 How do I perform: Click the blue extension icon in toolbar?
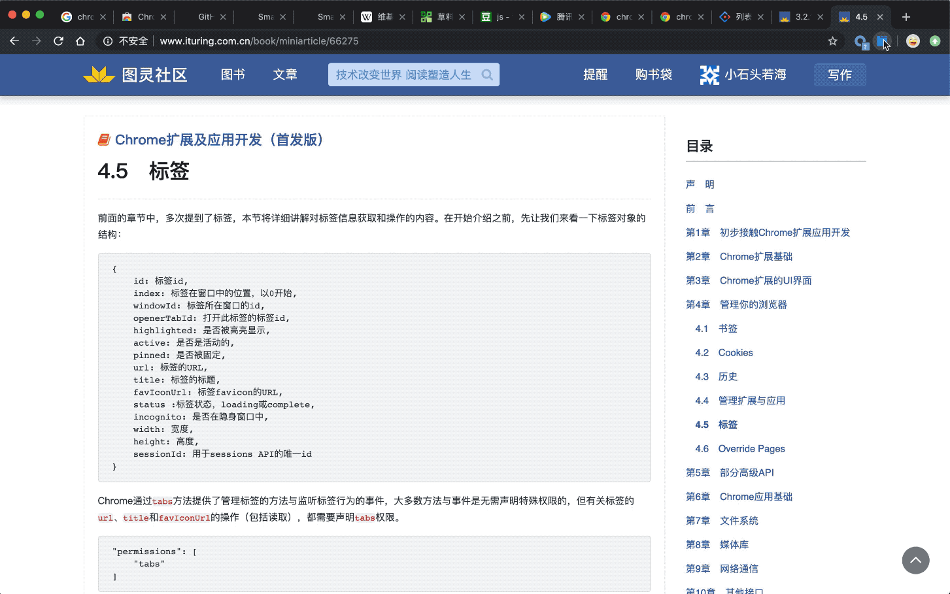[883, 41]
